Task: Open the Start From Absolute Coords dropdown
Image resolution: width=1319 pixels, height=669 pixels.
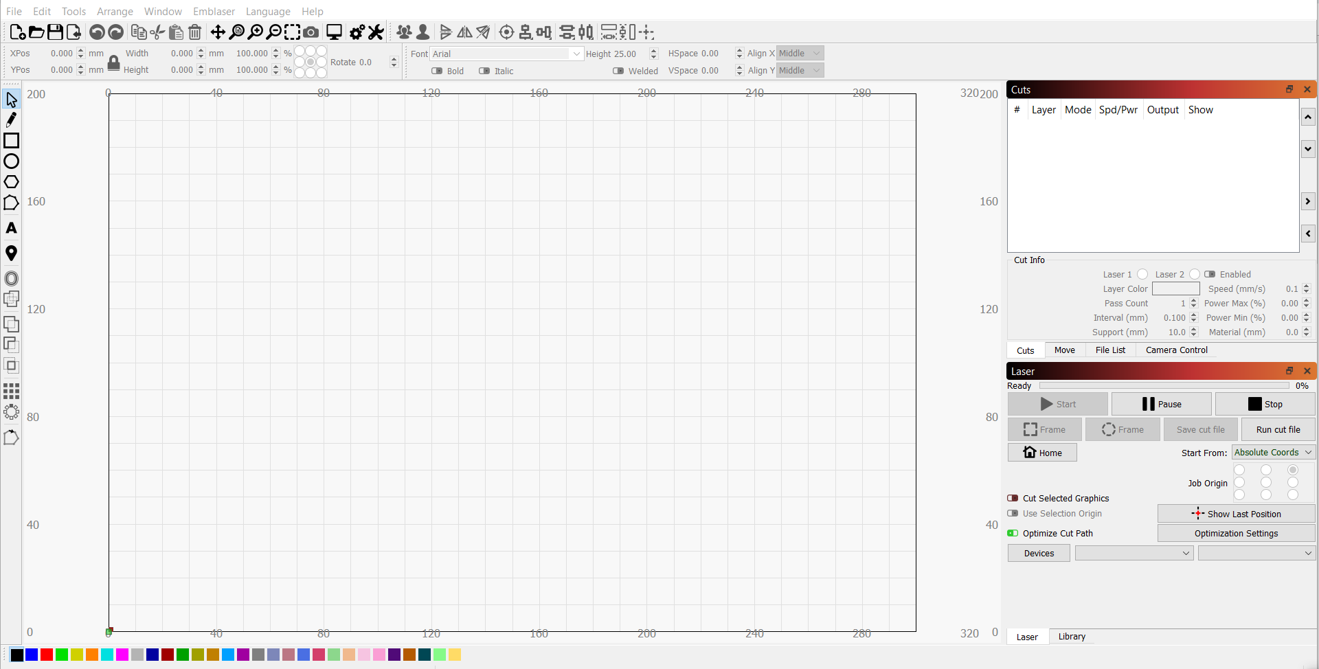Action: pos(1274,452)
